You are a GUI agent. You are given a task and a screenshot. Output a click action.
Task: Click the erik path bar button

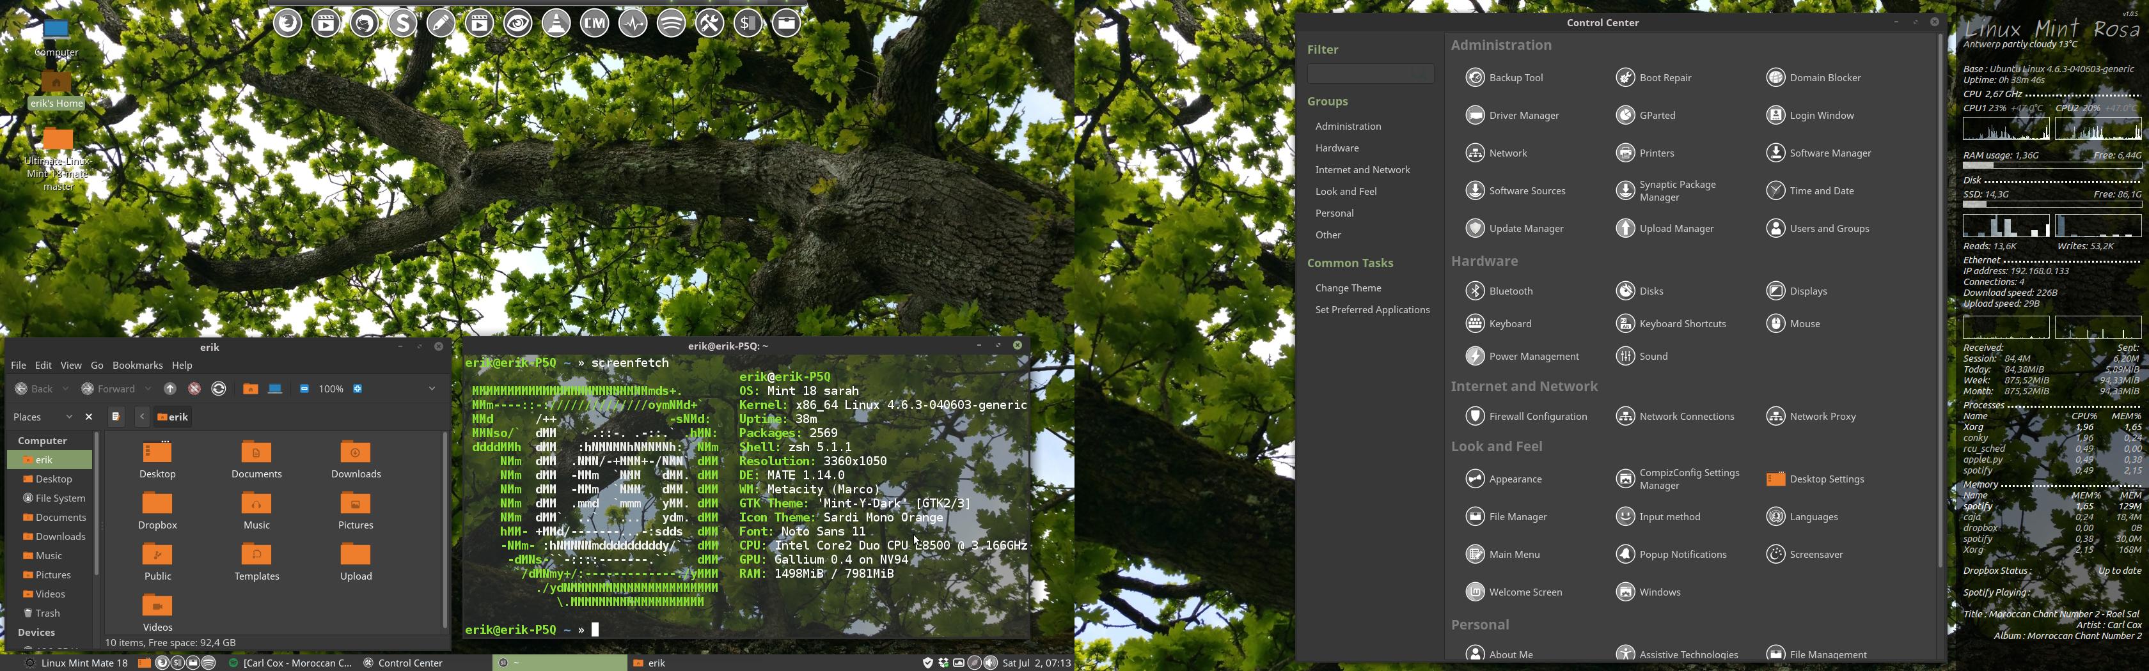[x=173, y=417]
